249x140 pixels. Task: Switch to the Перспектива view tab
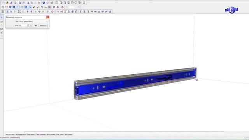click(10, 134)
